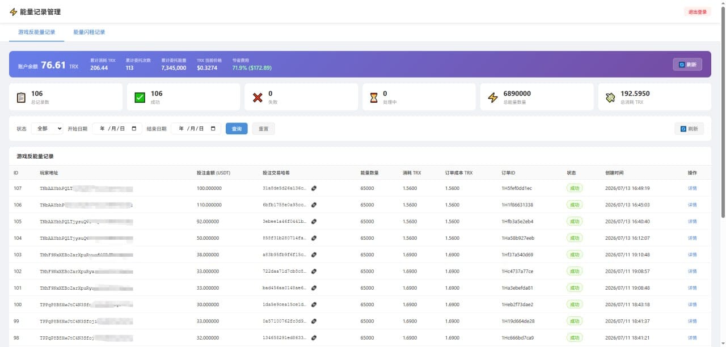
Task: Open the transaction hash link for record 103
Action: [314, 255]
